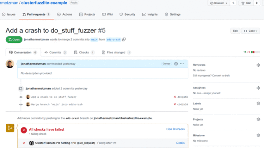Click red 'All checks have failed' circle icon
Screen dimensions: 264x148
click(x=24, y=130)
